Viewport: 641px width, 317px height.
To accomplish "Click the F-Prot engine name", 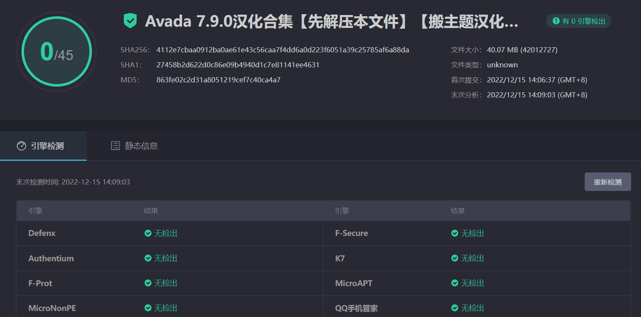I will click(x=40, y=283).
